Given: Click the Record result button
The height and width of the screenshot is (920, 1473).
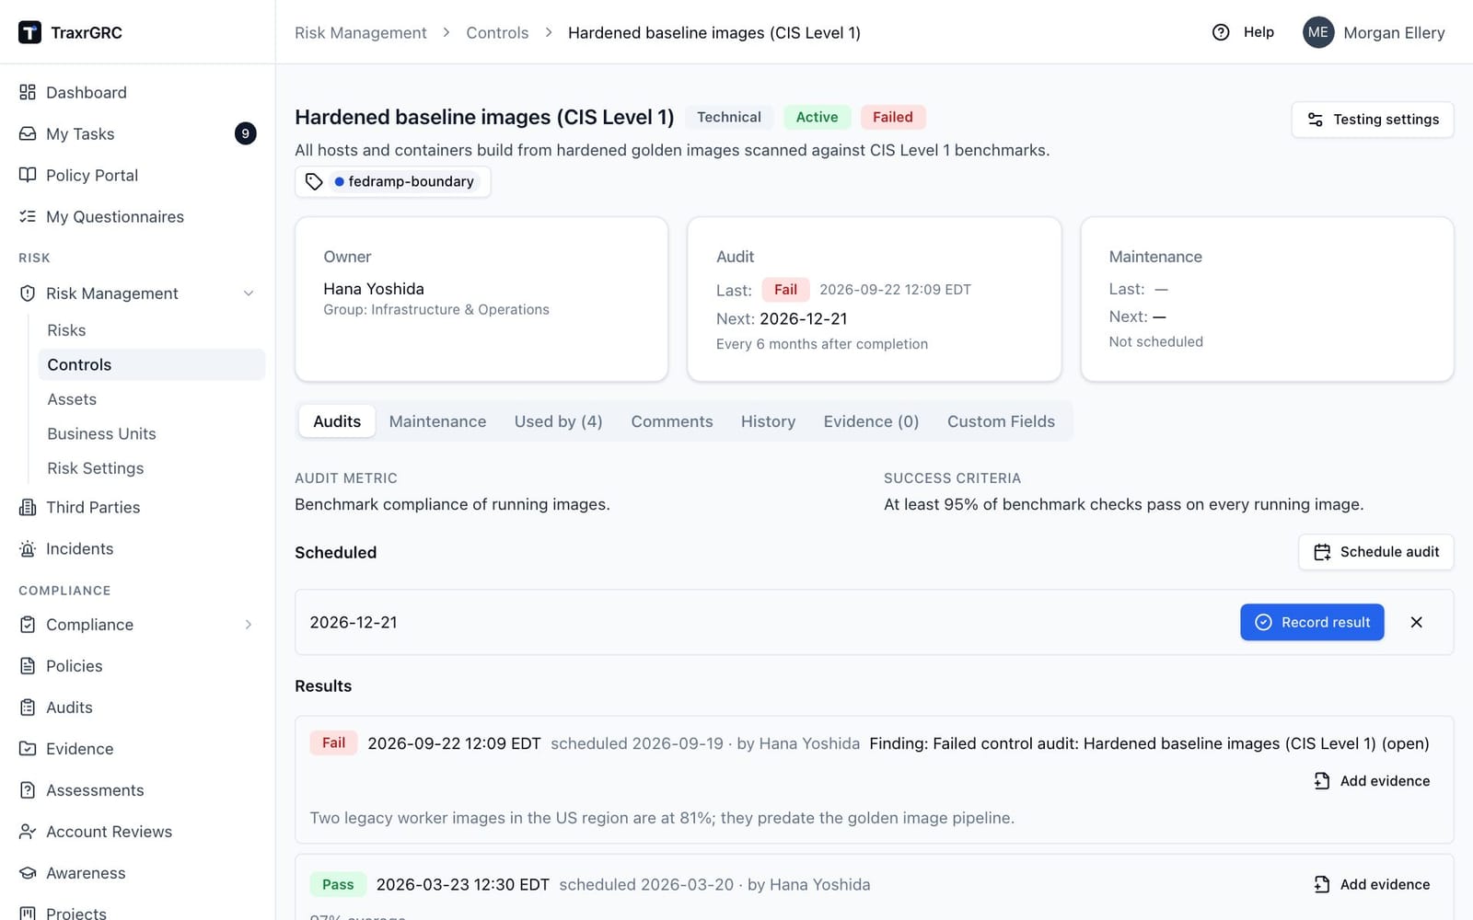Looking at the screenshot, I should coord(1312,622).
